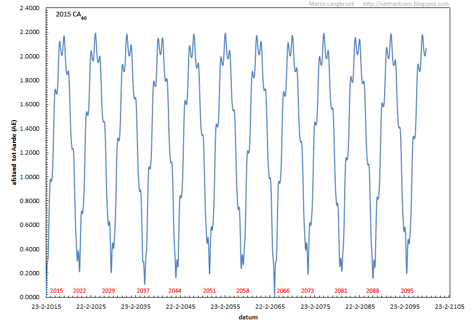Select the red 2081 year marker
This screenshot has height=330, width=471.
click(x=340, y=291)
